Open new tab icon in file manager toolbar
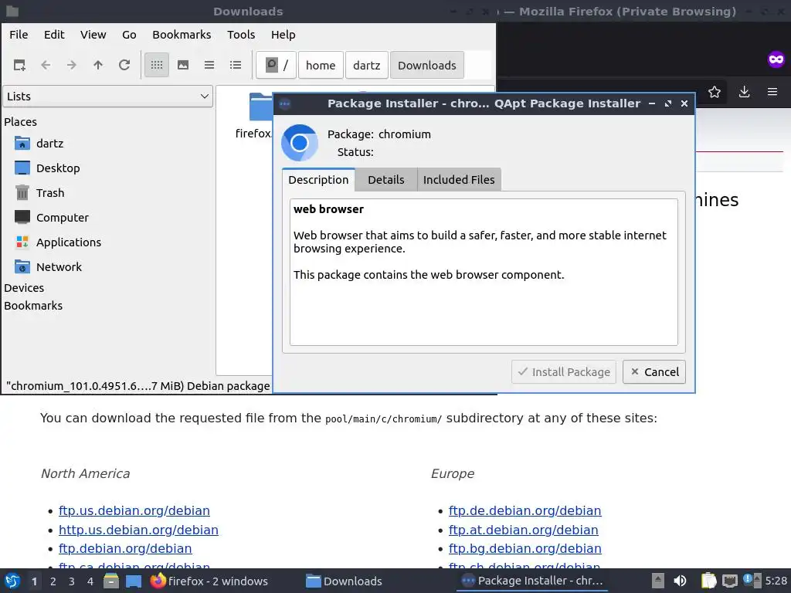 19,65
